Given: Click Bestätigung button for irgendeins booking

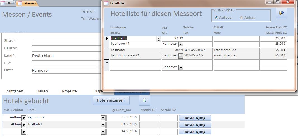Looking at the screenshot, I should click(195, 118).
